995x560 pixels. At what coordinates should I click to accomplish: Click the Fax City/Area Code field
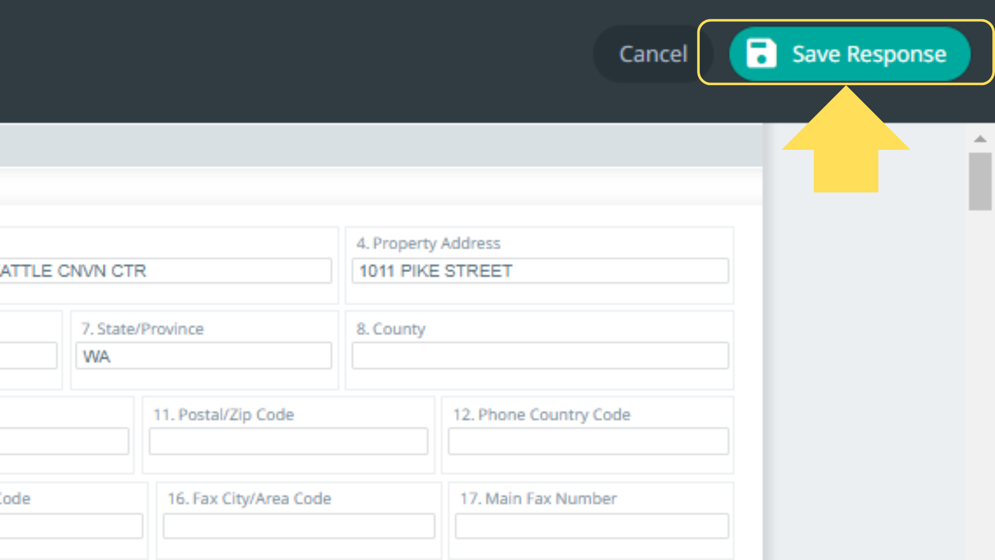coord(298,526)
